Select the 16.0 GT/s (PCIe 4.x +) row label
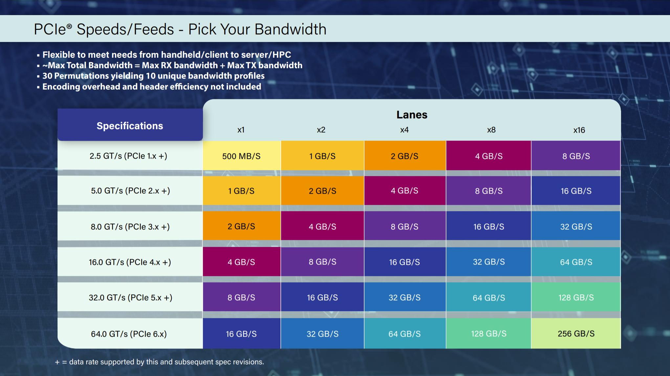 [x=130, y=262]
